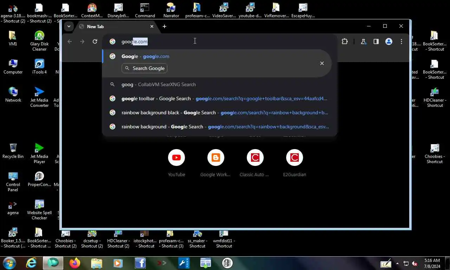Select the Network desktop icon

point(13,94)
